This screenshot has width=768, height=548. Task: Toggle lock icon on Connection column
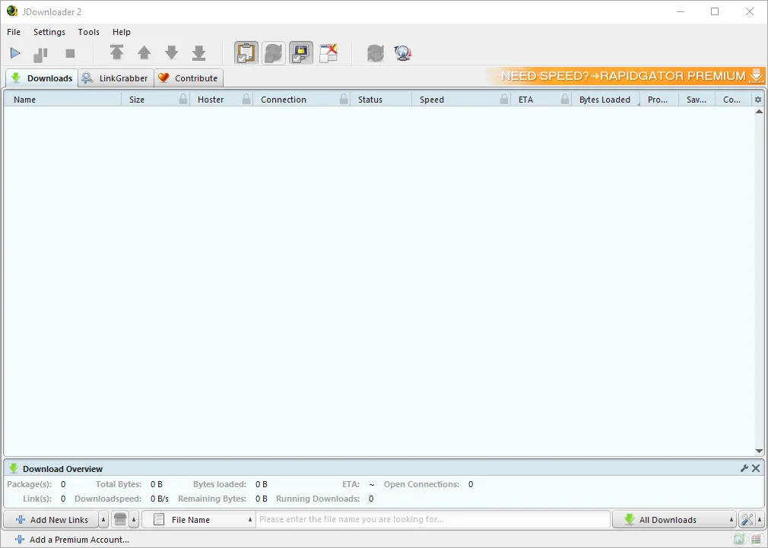(344, 100)
